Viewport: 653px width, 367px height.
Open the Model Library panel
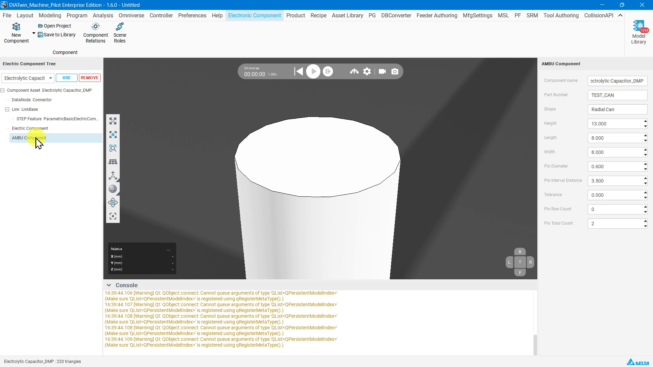(638, 32)
